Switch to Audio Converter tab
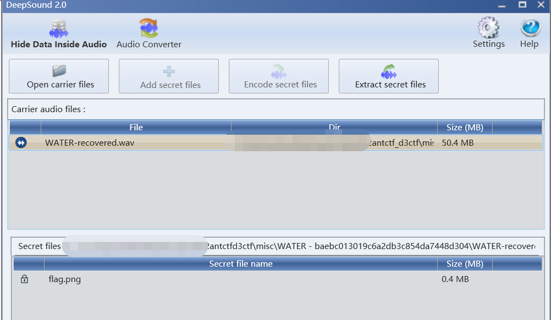The height and width of the screenshot is (320, 551). 148,34
